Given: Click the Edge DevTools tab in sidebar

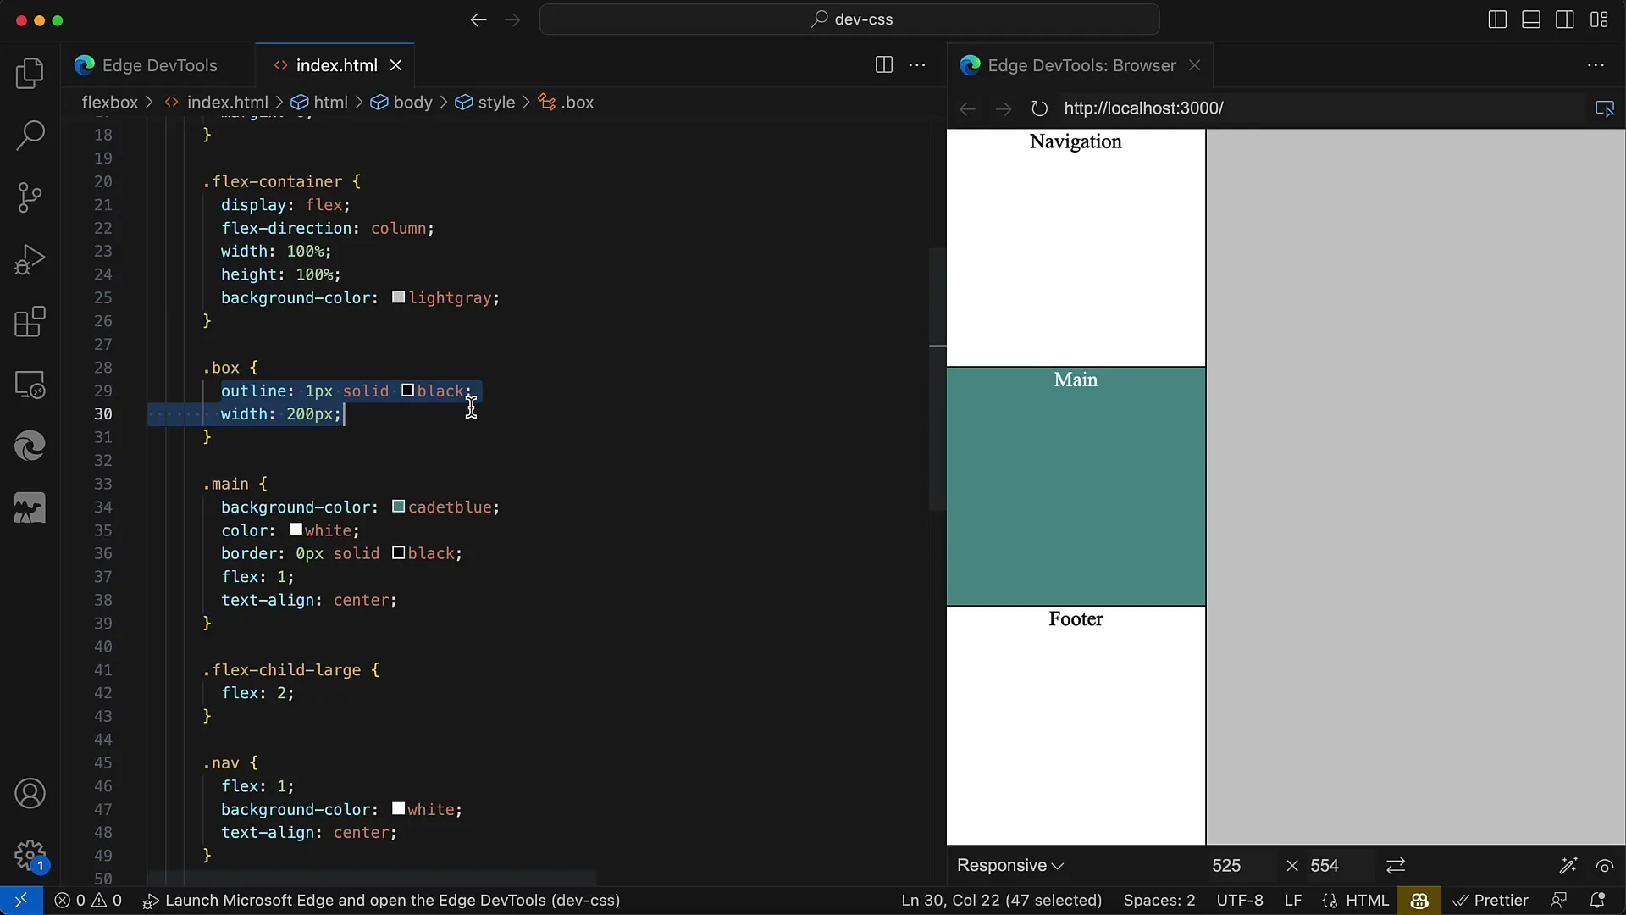Looking at the screenshot, I should pyautogui.click(x=29, y=445).
